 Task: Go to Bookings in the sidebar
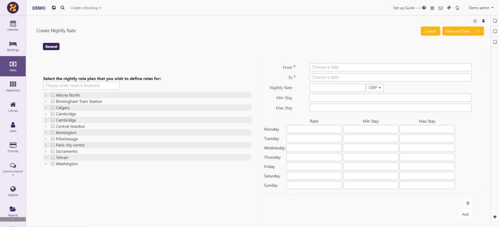(x=13, y=46)
